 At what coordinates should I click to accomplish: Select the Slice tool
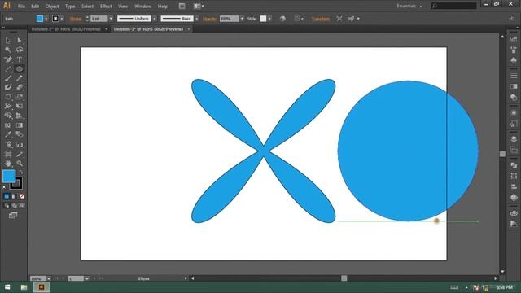click(x=20, y=154)
